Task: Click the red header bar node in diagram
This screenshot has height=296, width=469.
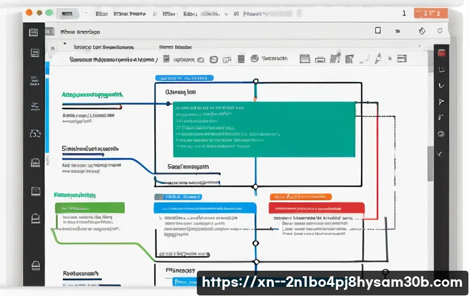Action: click(316, 208)
